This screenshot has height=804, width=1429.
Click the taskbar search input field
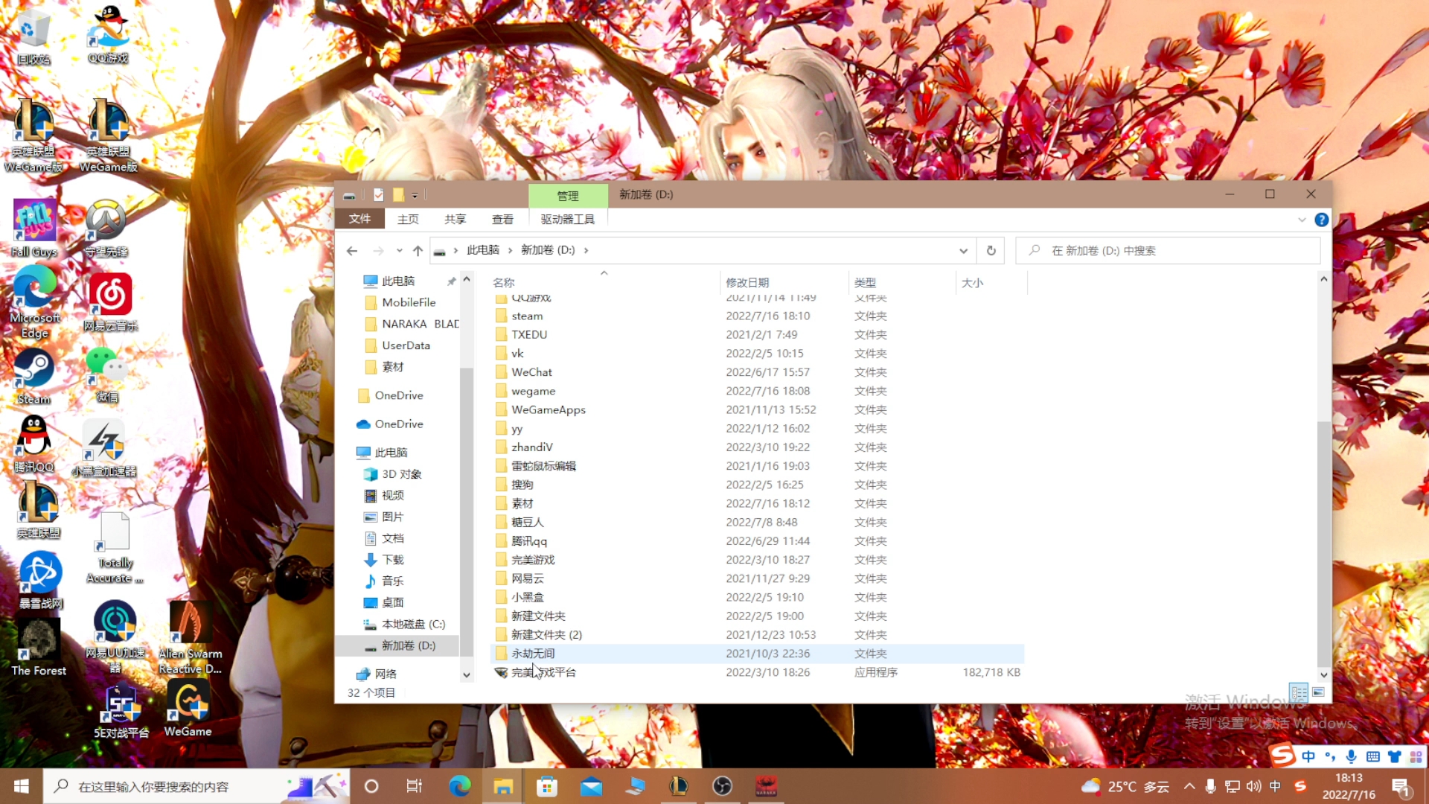click(x=195, y=786)
